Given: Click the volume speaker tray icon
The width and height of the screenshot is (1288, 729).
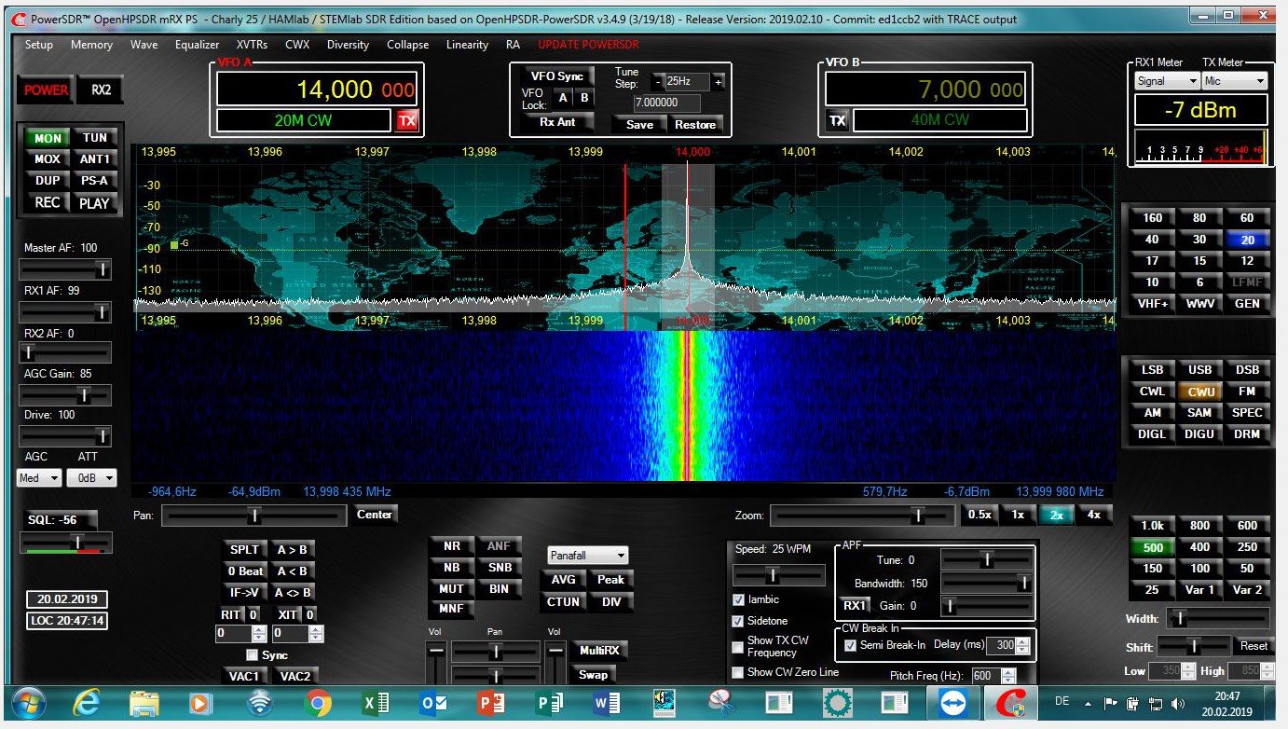Looking at the screenshot, I should tap(1178, 704).
